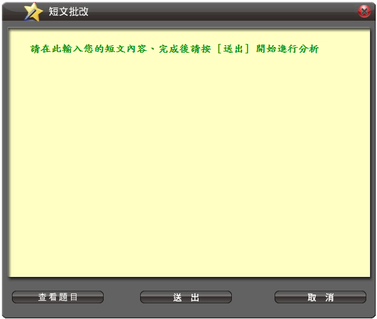Click the dark title bar beside 短文批改

pos(216,11)
